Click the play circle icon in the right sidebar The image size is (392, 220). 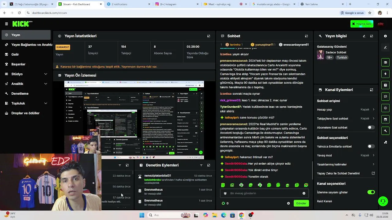pos(385,108)
